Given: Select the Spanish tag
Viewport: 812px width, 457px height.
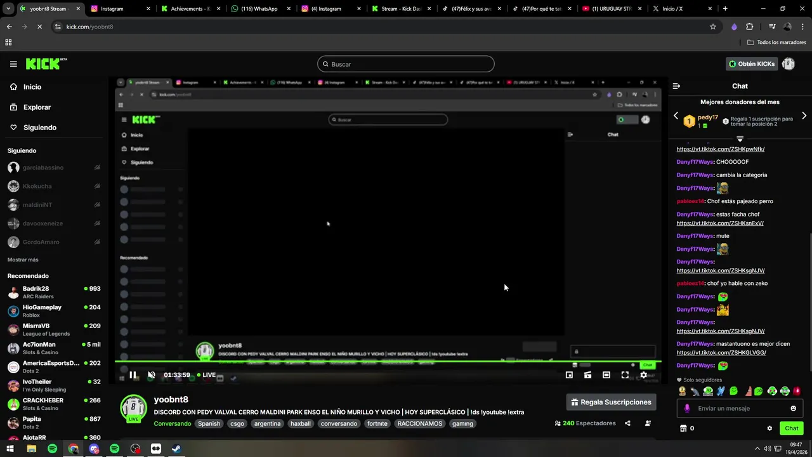Looking at the screenshot, I should [x=209, y=423].
